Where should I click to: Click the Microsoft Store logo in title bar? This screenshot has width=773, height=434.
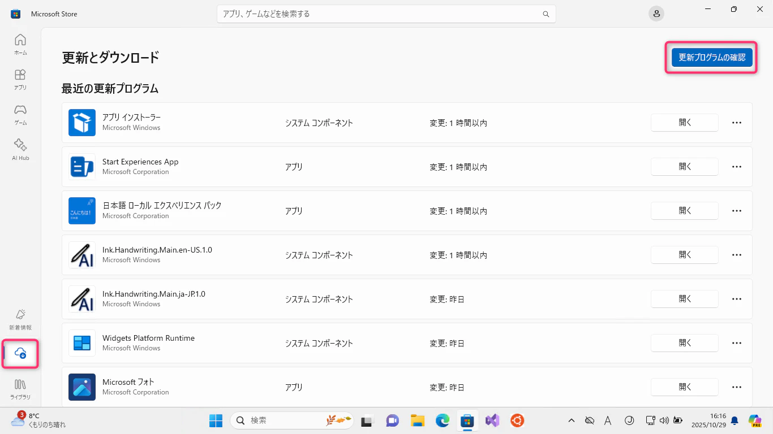[x=16, y=14]
